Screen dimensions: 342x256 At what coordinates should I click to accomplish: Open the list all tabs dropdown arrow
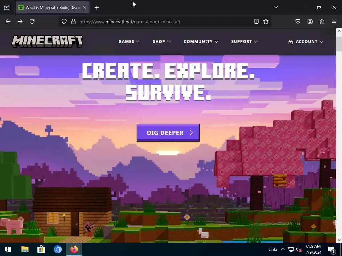276,7
